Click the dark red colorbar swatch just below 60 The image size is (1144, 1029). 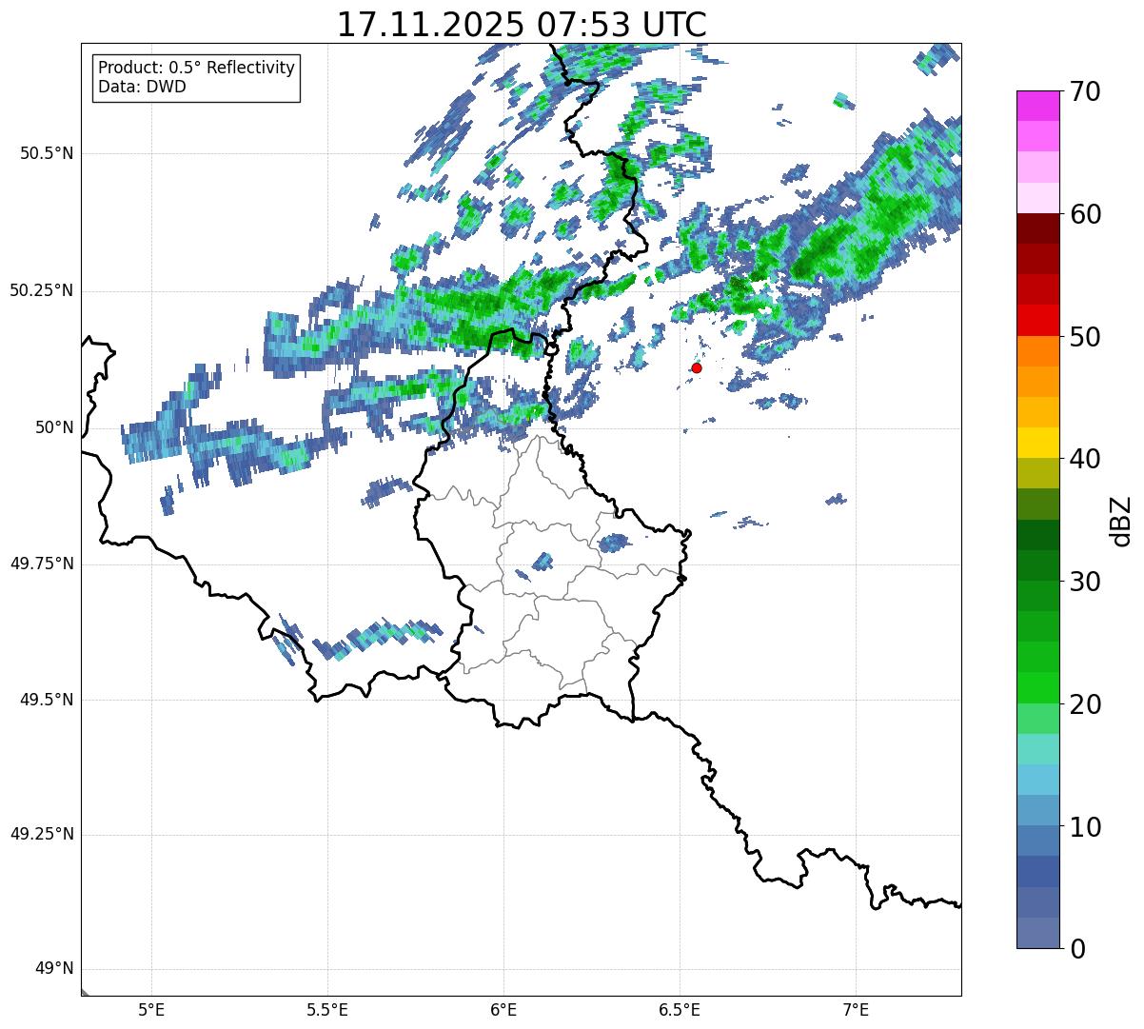[x=1038, y=228]
